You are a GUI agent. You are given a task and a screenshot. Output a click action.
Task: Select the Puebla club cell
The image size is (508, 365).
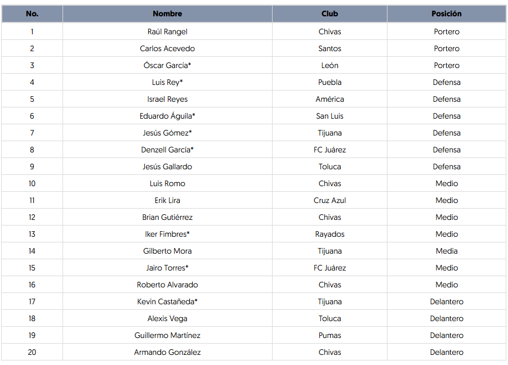coord(329,82)
